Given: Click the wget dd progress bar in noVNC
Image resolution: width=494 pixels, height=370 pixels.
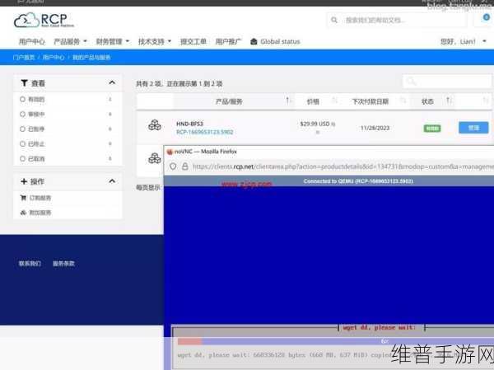Looking at the screenshot, I should [x=336, y=341].
